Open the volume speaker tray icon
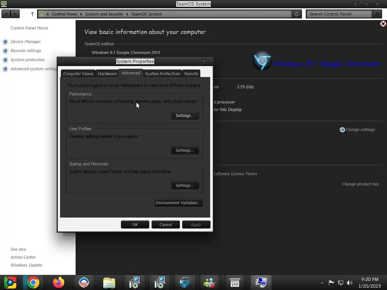The width and height of the screenshot is (387, 290). tap(350, 282)
